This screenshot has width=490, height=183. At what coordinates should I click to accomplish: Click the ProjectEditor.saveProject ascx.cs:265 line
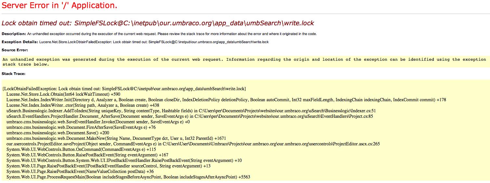[x=193, y=144]
